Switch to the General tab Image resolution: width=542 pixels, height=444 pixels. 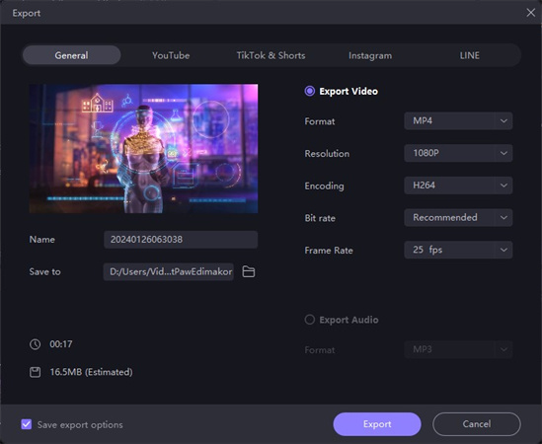click(x=71, y=55)
